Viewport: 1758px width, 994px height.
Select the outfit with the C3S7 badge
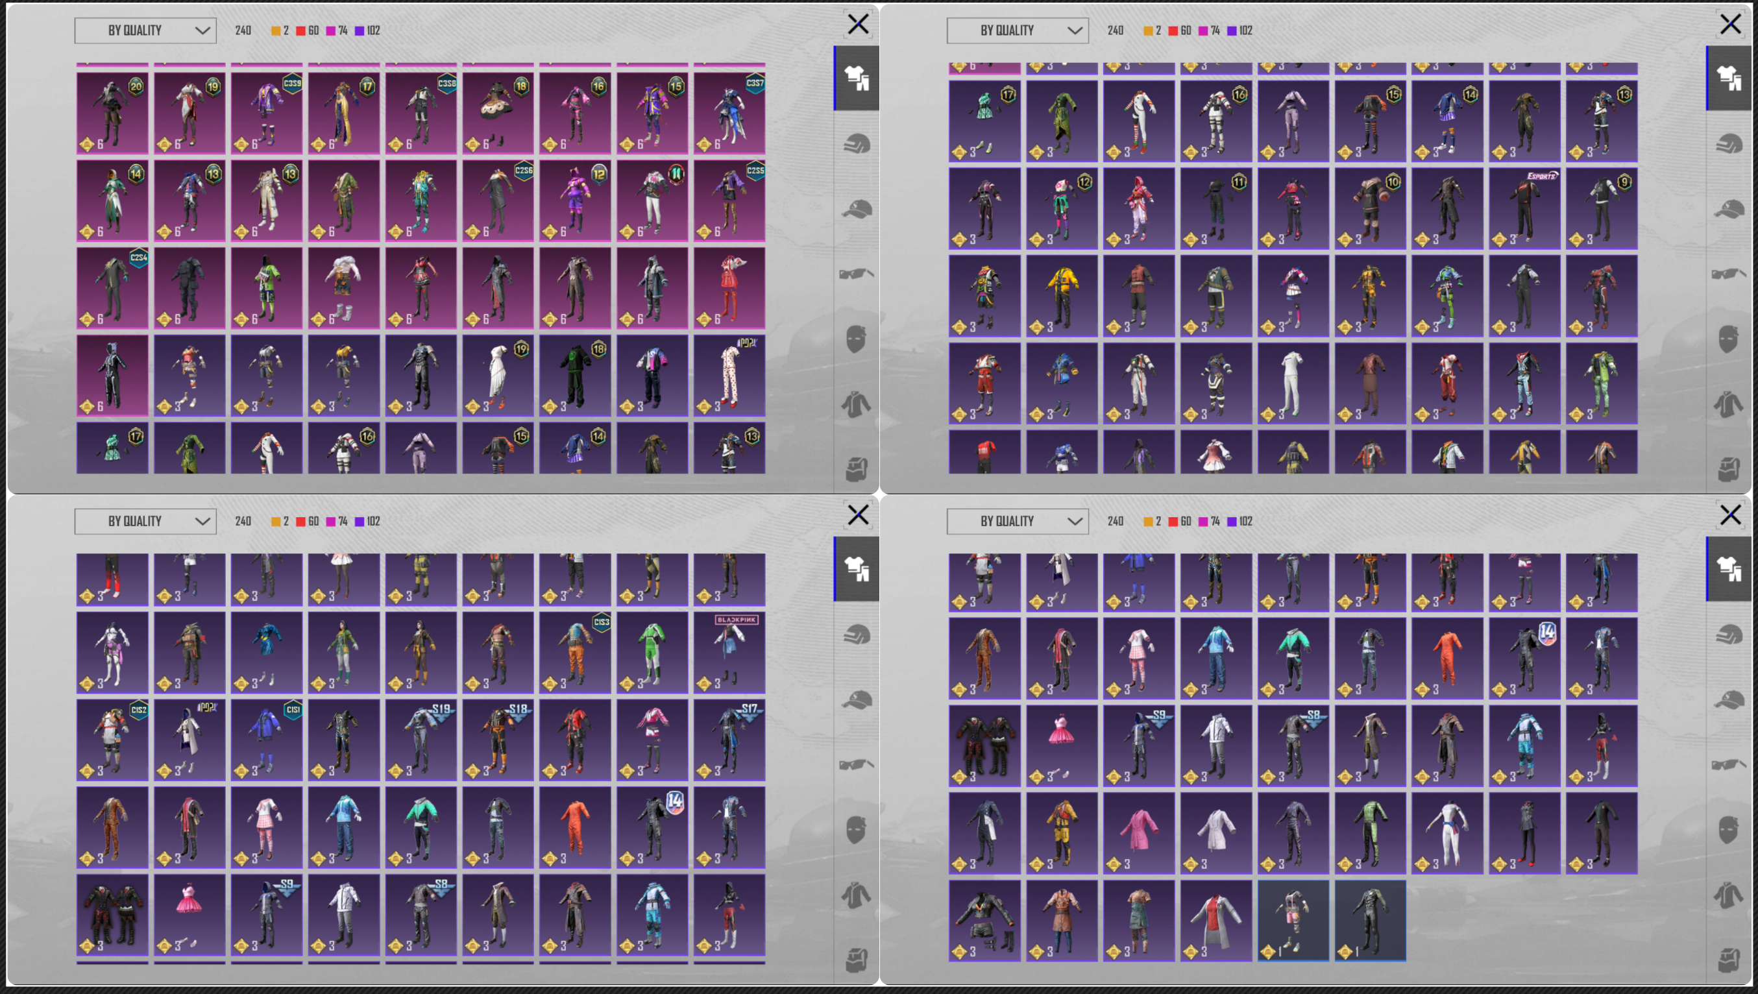[729, 114]
